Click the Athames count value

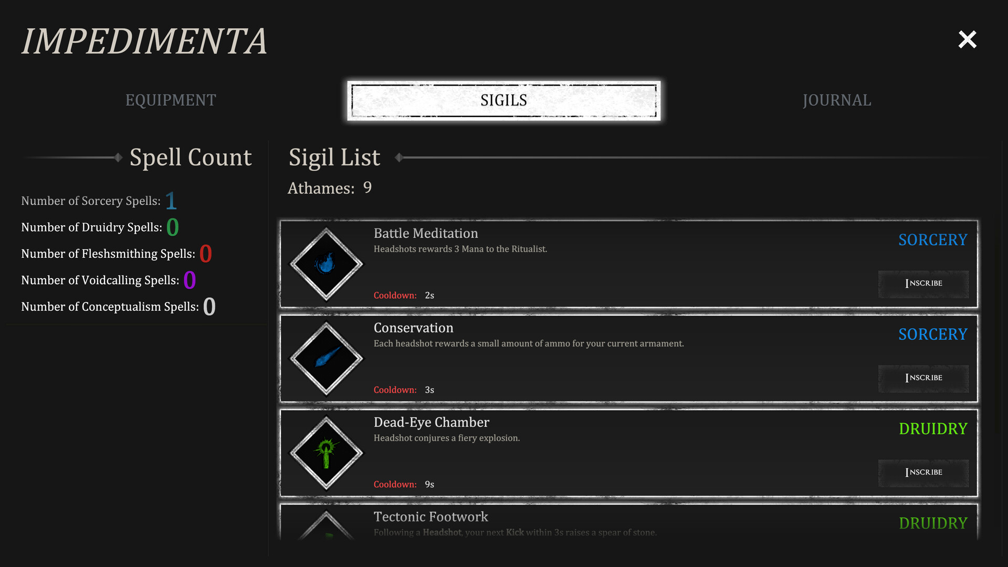pyautogui.click(x=367, y=188)
